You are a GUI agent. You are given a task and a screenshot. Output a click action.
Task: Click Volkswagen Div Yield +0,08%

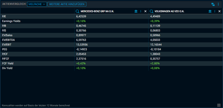(x=155, y=68)
